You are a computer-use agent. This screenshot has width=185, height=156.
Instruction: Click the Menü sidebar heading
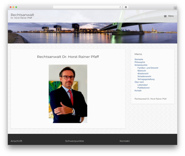[138, 54]
